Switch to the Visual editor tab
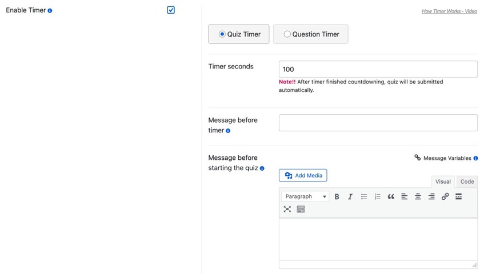480x274 pixels. (x=443, y=182)
